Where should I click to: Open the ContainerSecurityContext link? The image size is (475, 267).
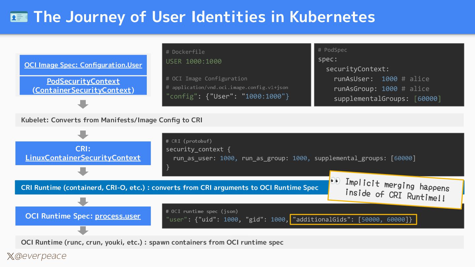83,90
